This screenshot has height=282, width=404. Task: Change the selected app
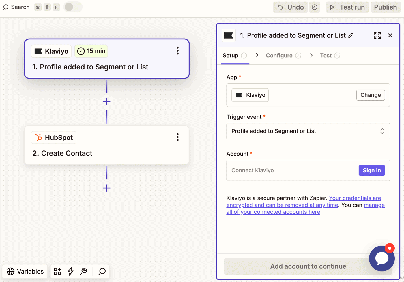pyautogui.click(x=371, y=95)
